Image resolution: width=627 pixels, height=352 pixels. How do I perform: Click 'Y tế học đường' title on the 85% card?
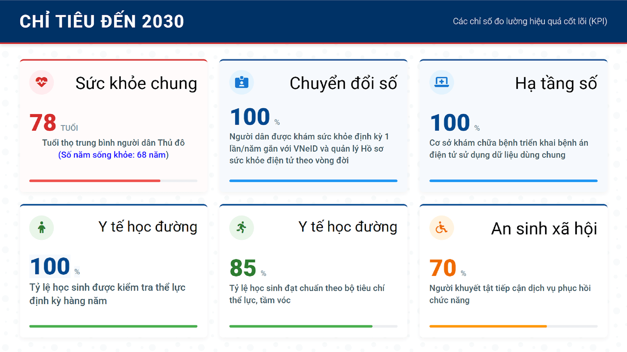(348, 227)
